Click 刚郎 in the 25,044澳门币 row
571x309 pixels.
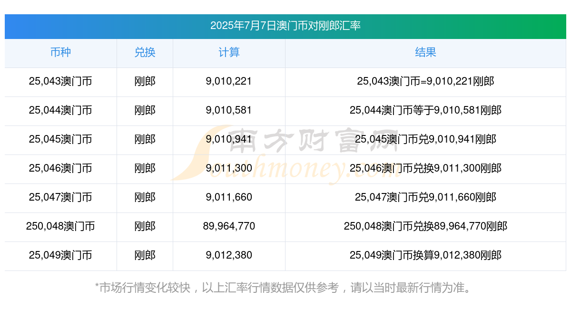tap(145, 110)
